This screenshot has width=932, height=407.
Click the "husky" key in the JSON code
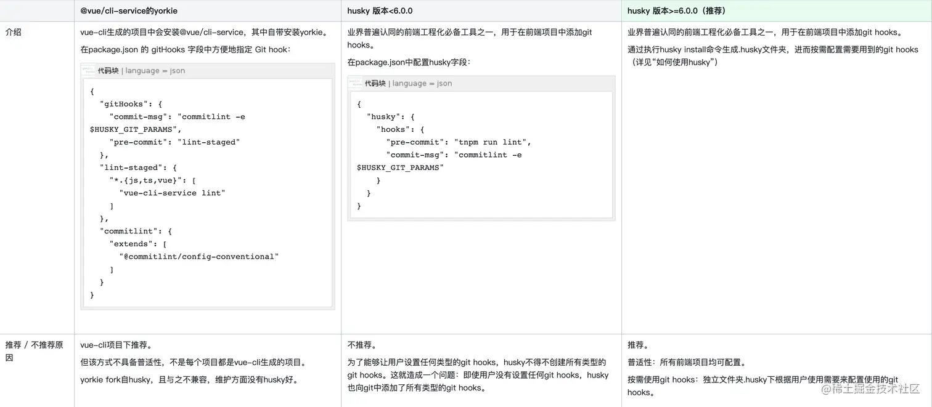384,117
